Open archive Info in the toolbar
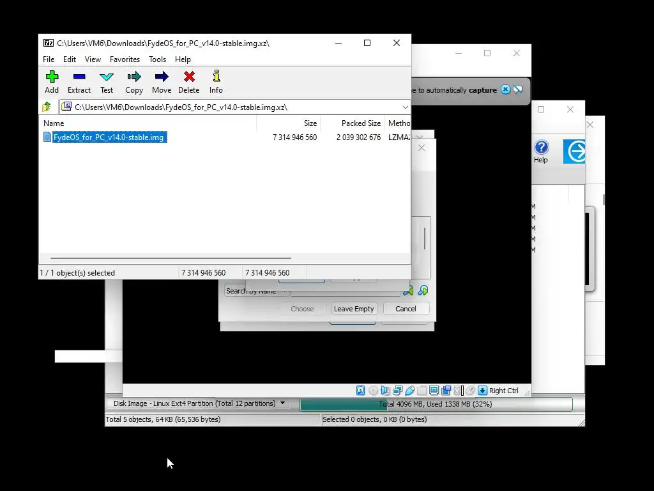The image size is (654, 491). click(216, 82)
